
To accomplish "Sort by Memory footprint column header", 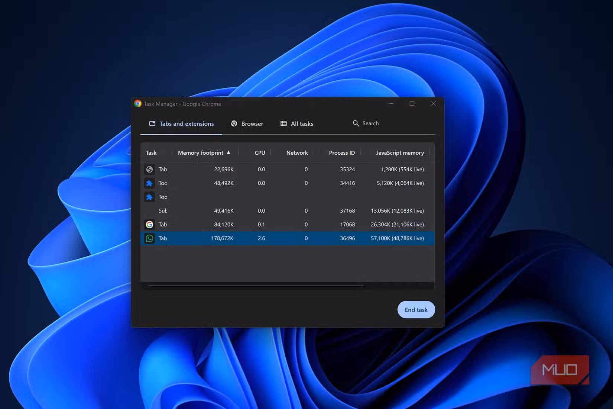I will pos(201,153).
